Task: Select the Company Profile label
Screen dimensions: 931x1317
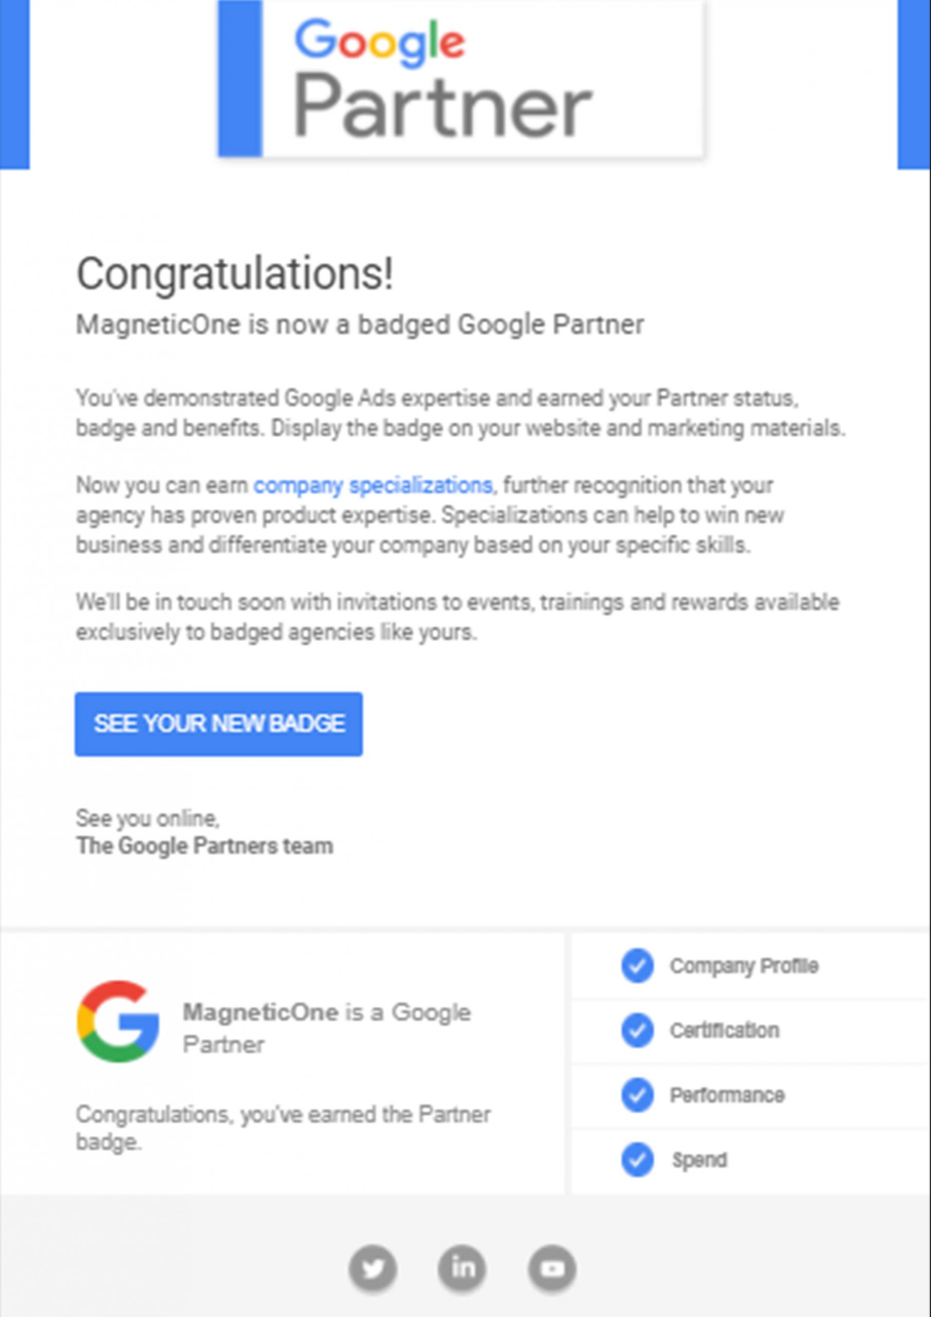Action: click(744, 966)
